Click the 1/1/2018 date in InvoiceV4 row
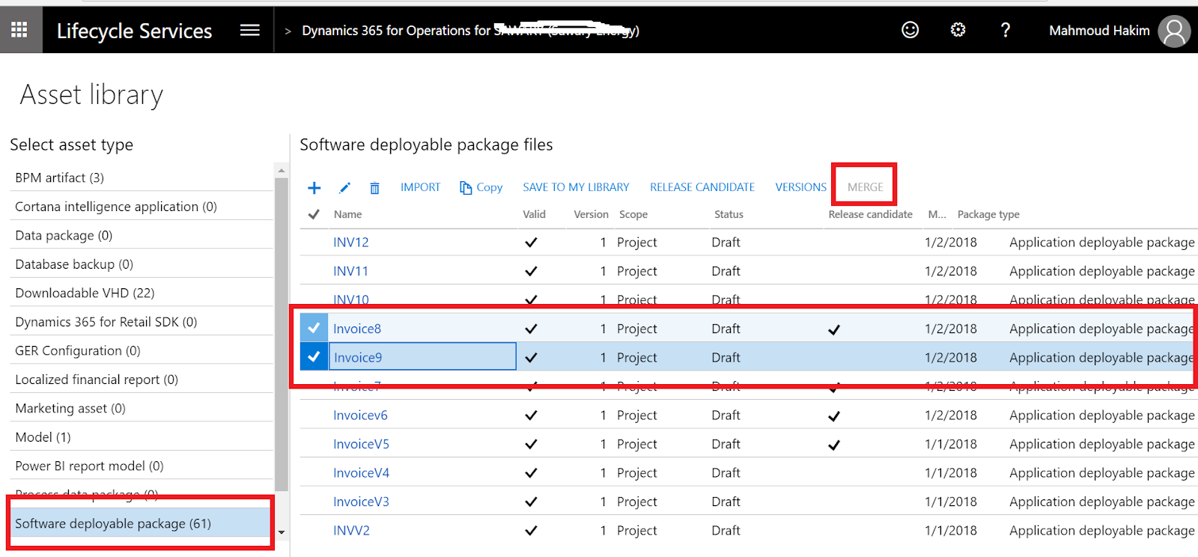1198x557 pixels. tap(950, 473)
